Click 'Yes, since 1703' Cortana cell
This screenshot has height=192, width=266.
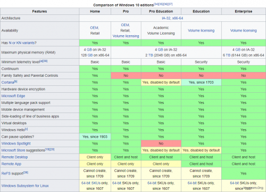point(201,83)
